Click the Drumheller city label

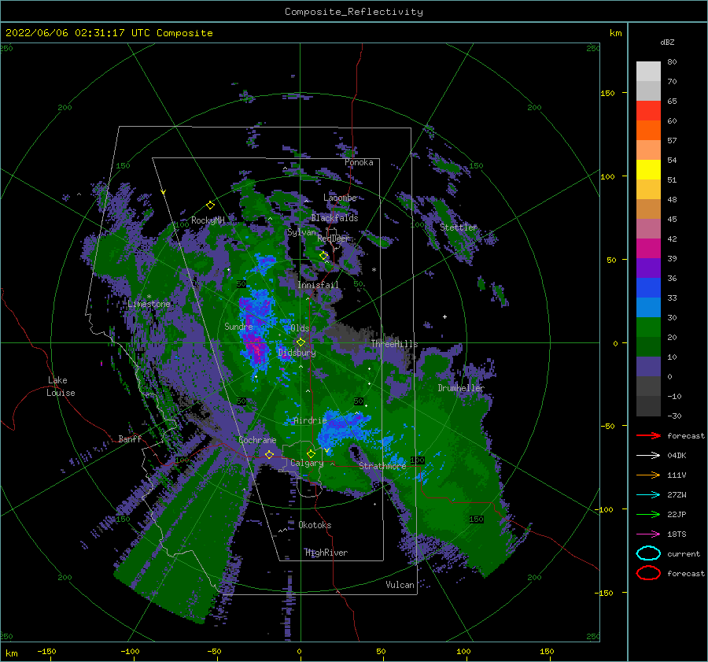461,388
